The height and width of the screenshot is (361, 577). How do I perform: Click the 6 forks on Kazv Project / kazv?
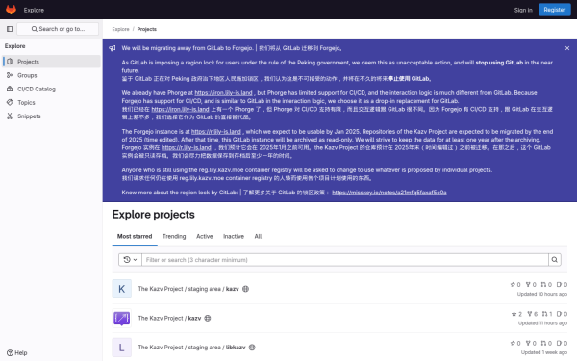click(533, 314)
